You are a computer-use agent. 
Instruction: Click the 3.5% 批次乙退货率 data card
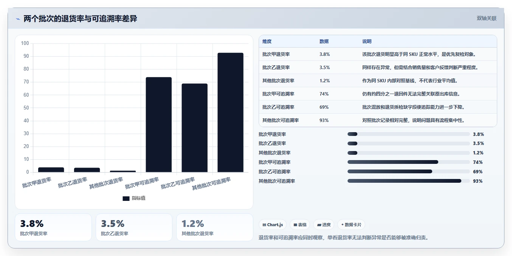coord(134,227)
